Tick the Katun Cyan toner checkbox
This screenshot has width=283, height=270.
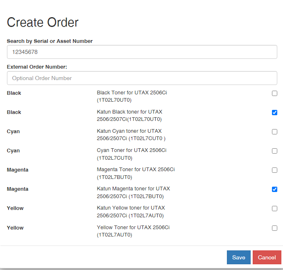point(274,132)
